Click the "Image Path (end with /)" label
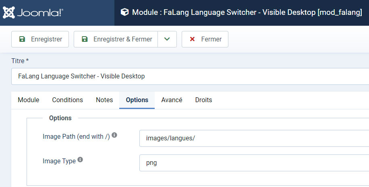Screen dimensions: 369x187 pos(76,136)
